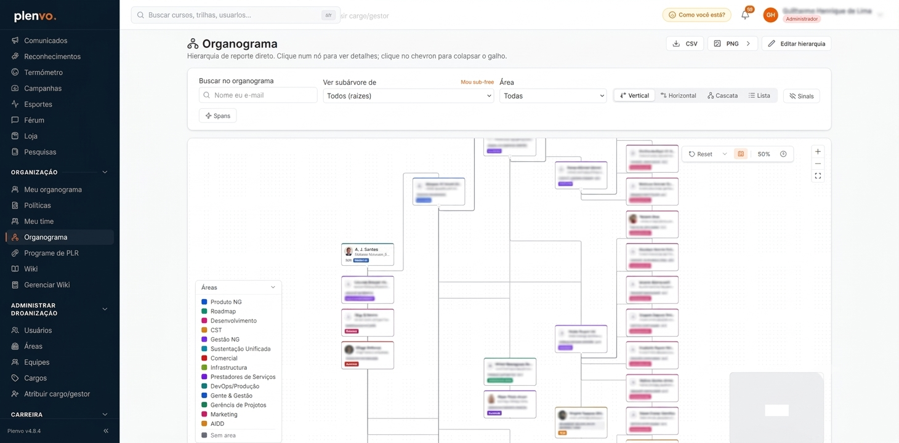899x443 pixels.
Task: Click Editar hierarquia button
Action: pyautogui.click(x=797, y=44)
